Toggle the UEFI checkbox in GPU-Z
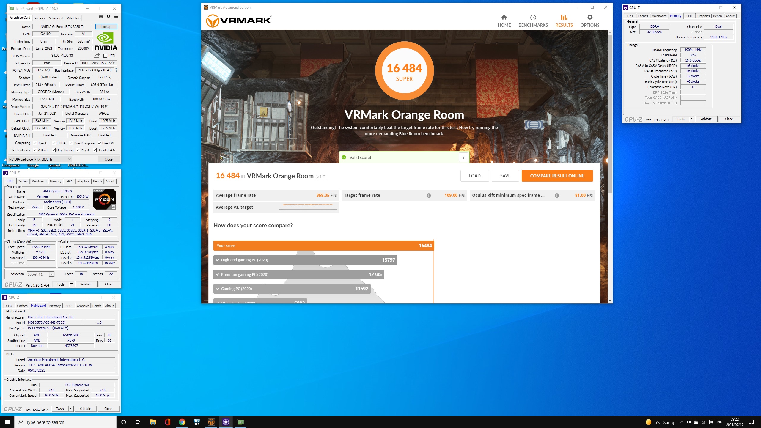 [105, 56]
